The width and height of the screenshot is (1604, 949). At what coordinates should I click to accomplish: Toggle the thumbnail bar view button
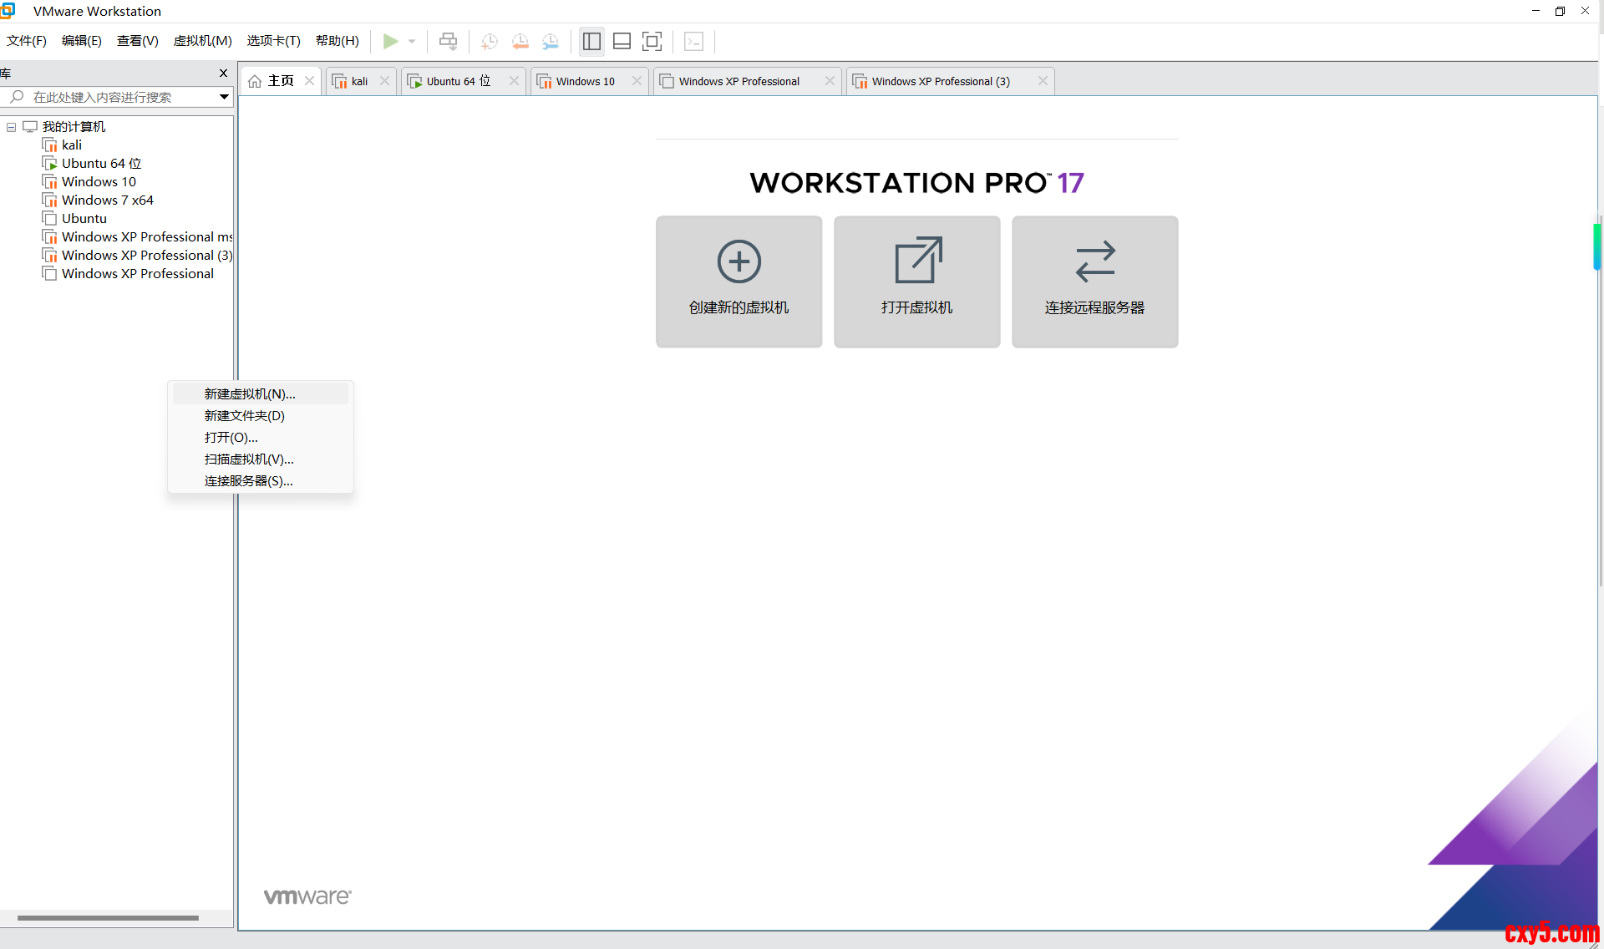(x=622, y=41)
